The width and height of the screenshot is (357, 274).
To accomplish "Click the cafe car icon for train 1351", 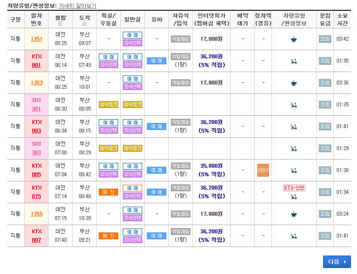I will point(293,39).
